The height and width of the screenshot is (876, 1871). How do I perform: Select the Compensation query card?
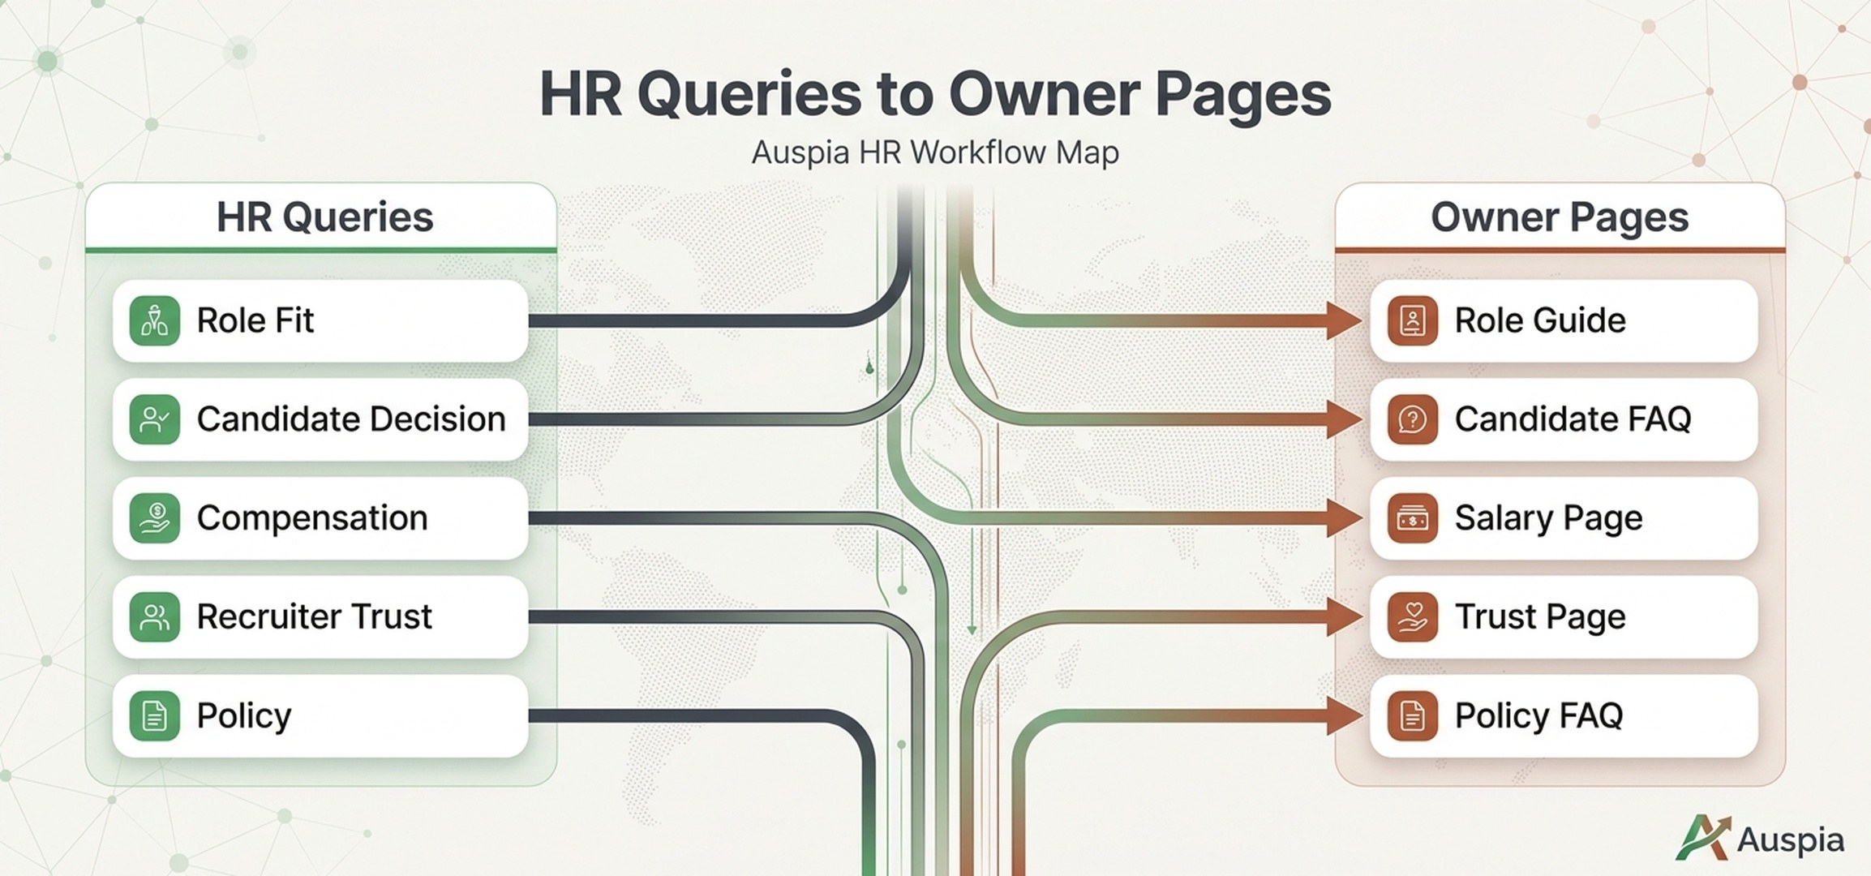coord(320,518)
